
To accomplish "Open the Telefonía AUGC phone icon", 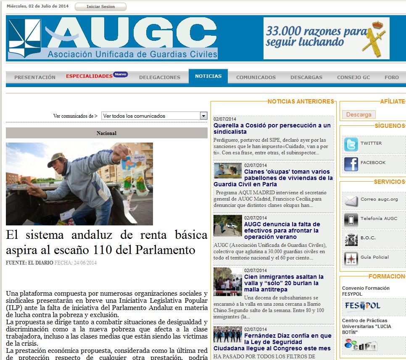I will [x=351, y=220].
